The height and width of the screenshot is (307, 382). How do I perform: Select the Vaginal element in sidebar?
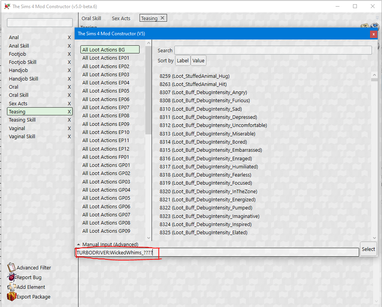(17, 128)
